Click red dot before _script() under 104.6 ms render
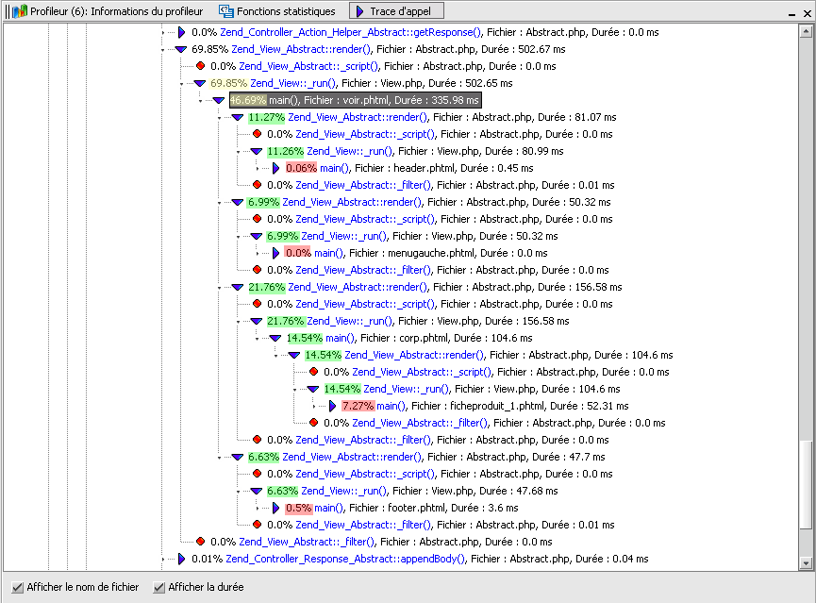816x603 pixels. (314, 372)
